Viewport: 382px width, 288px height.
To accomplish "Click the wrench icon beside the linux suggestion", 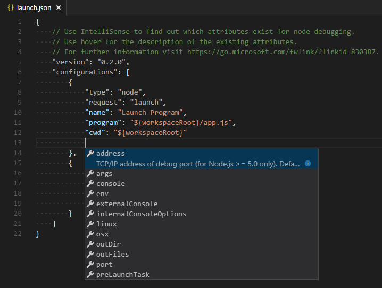I will (90, 224).
